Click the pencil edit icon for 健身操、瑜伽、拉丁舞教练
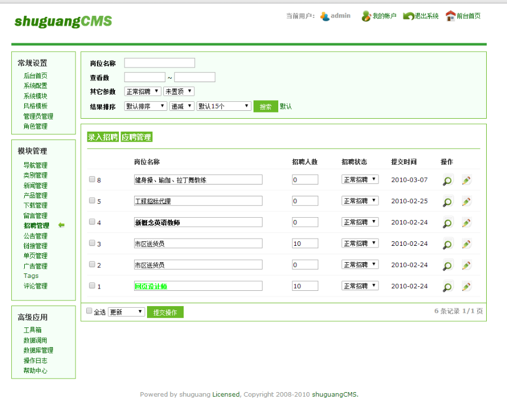 pyautogui.click(x=466, y=179)
